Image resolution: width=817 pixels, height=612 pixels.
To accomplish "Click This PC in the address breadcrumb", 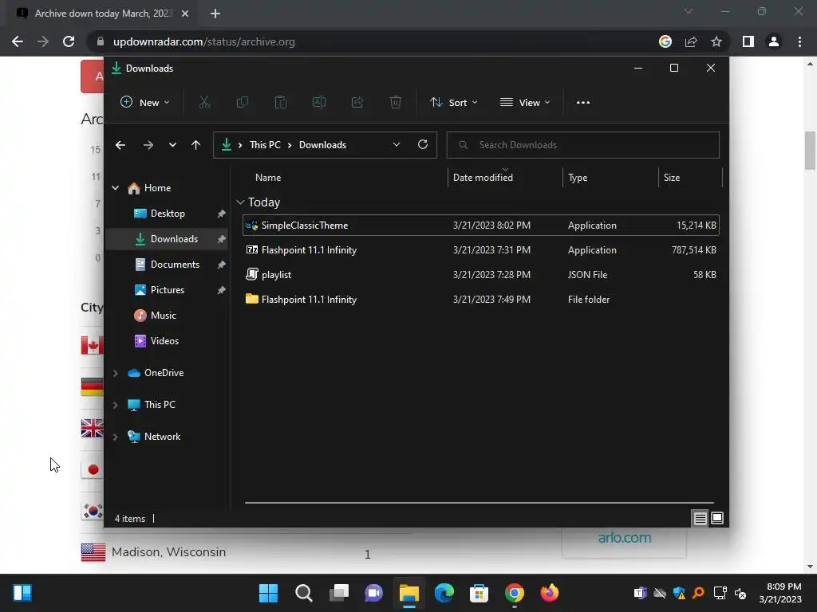I will click(x=265, y=145).
